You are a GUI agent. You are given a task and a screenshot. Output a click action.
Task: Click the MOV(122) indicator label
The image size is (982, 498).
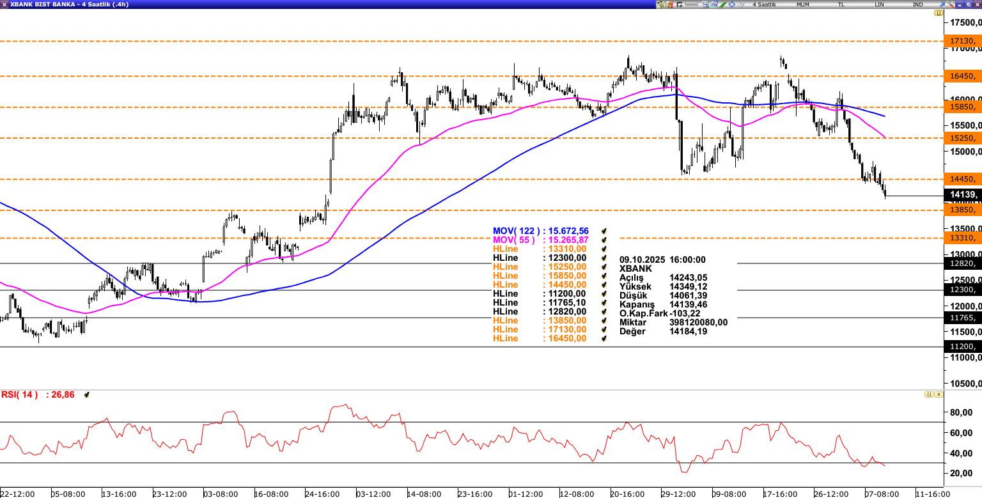(x=517, y=231)
